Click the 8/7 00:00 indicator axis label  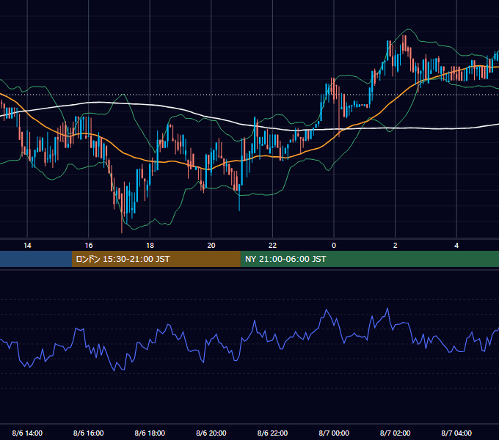click(334, 433)
